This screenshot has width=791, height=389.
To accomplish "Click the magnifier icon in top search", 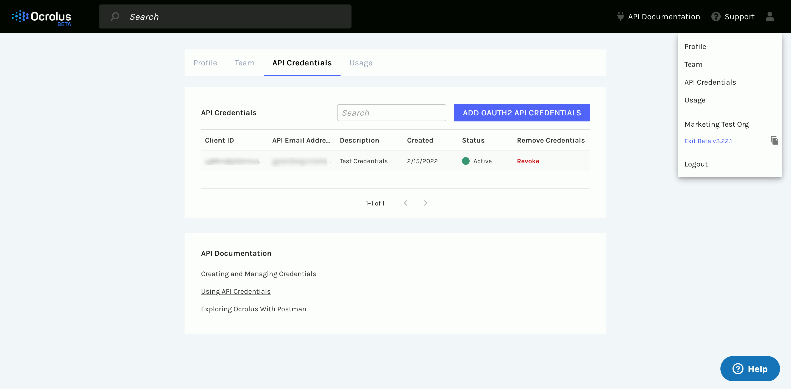I will (115, 16).
